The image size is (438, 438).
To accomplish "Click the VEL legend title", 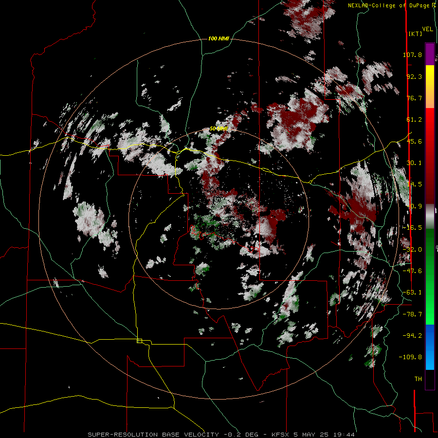I will [427, 29].
